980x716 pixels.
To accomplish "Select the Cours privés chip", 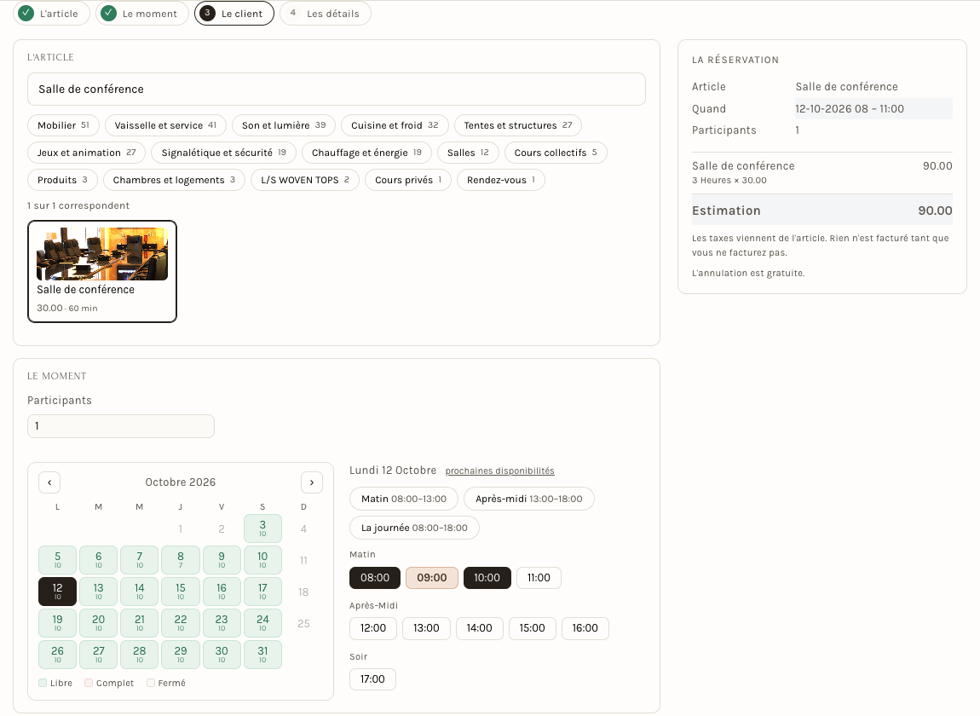I will coord(408,180).
